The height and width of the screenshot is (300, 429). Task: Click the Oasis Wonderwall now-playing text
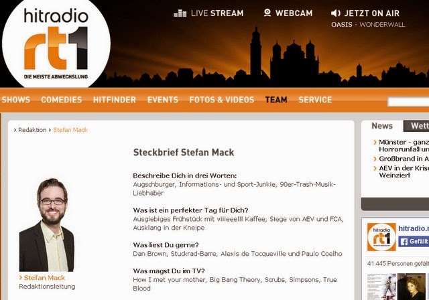tap(368, 25)
